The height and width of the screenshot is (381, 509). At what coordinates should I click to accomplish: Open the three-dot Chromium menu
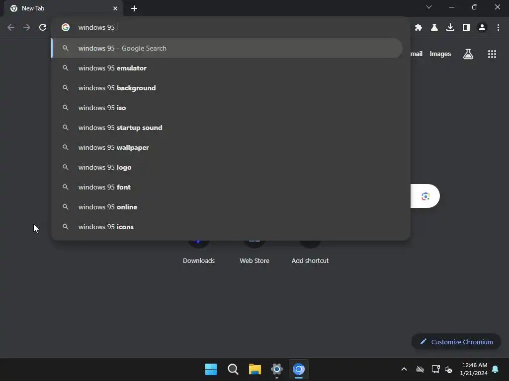(498, 27)
